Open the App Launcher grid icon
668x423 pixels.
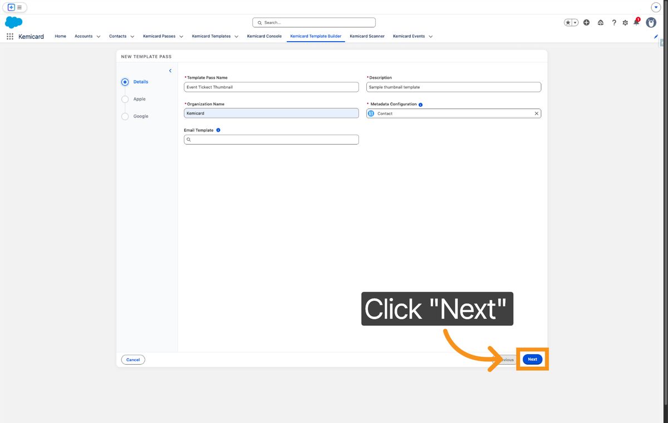(10, 36)
